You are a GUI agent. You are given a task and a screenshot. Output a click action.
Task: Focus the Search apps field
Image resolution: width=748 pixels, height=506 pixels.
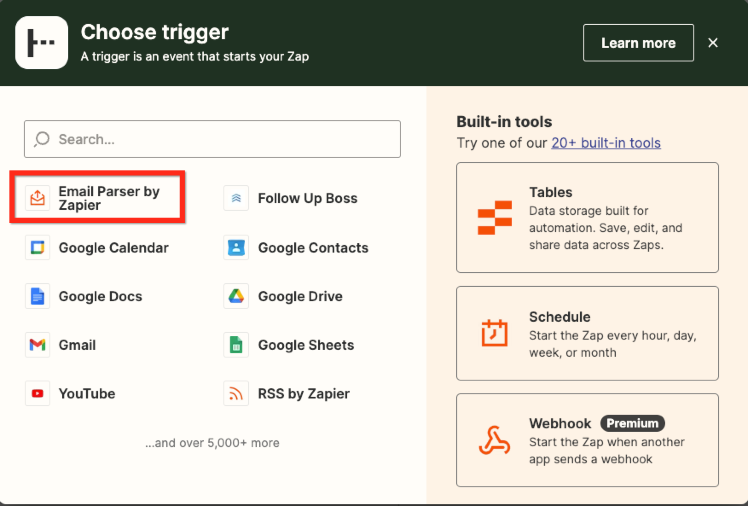coord(212,139)
